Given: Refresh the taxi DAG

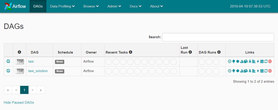Looking at the screenshot, I should pos(266,61).
